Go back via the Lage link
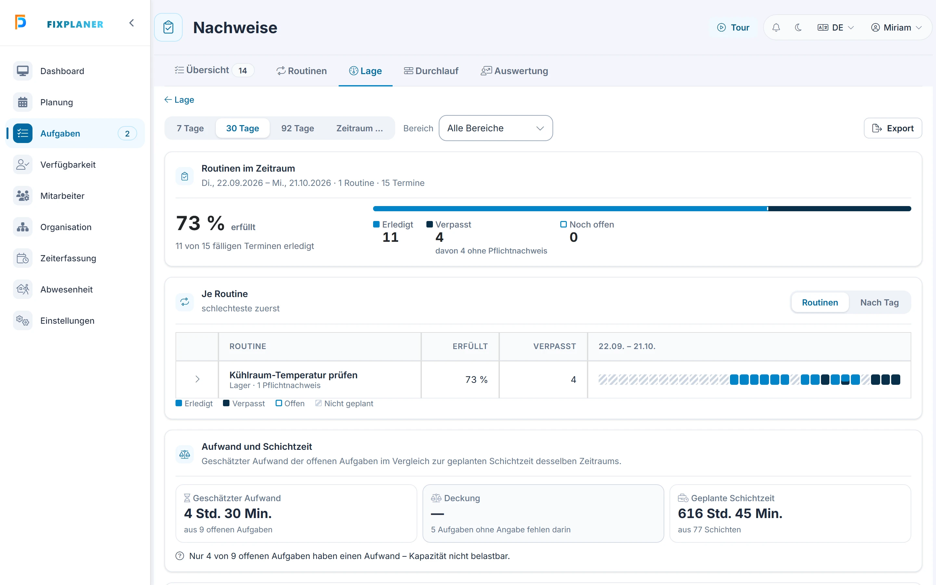Viewport: 936px width, 585px height. pyautogui.click(x=179, y=100)
